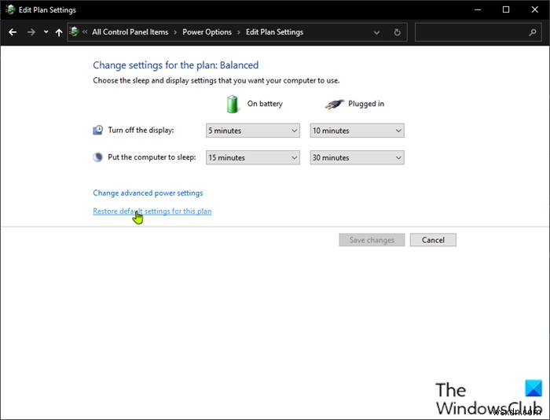Open display timeout dropdown for Plugged in

coord(357,131)
